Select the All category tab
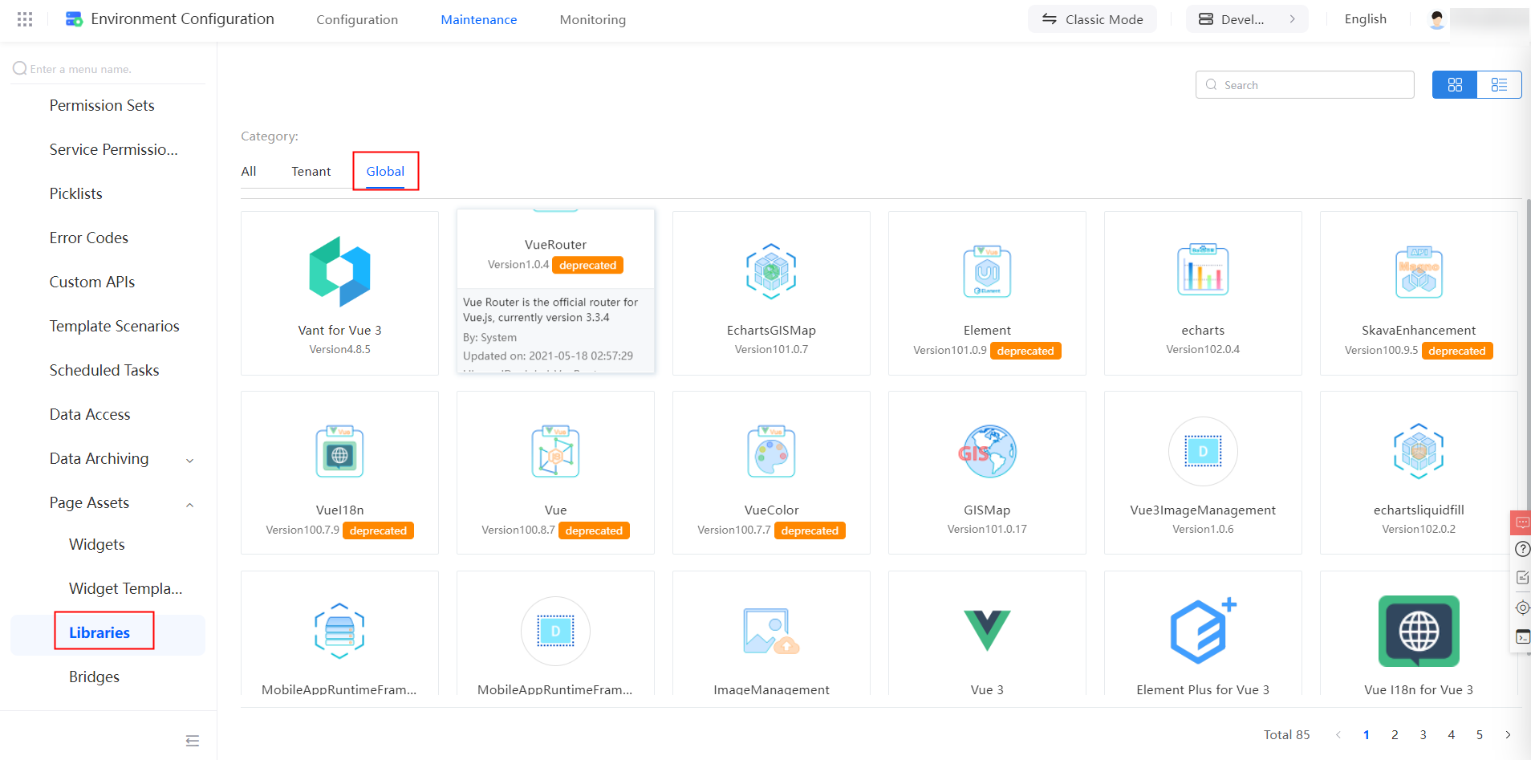The width and height of the screenshot is (1531, 760). (x=249, y=171)
